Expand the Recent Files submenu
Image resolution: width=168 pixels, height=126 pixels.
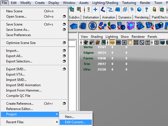57,122
